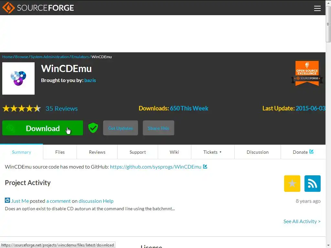
Task: Click the '8 years ago' timestamp
Action: (x=308, y=201)
